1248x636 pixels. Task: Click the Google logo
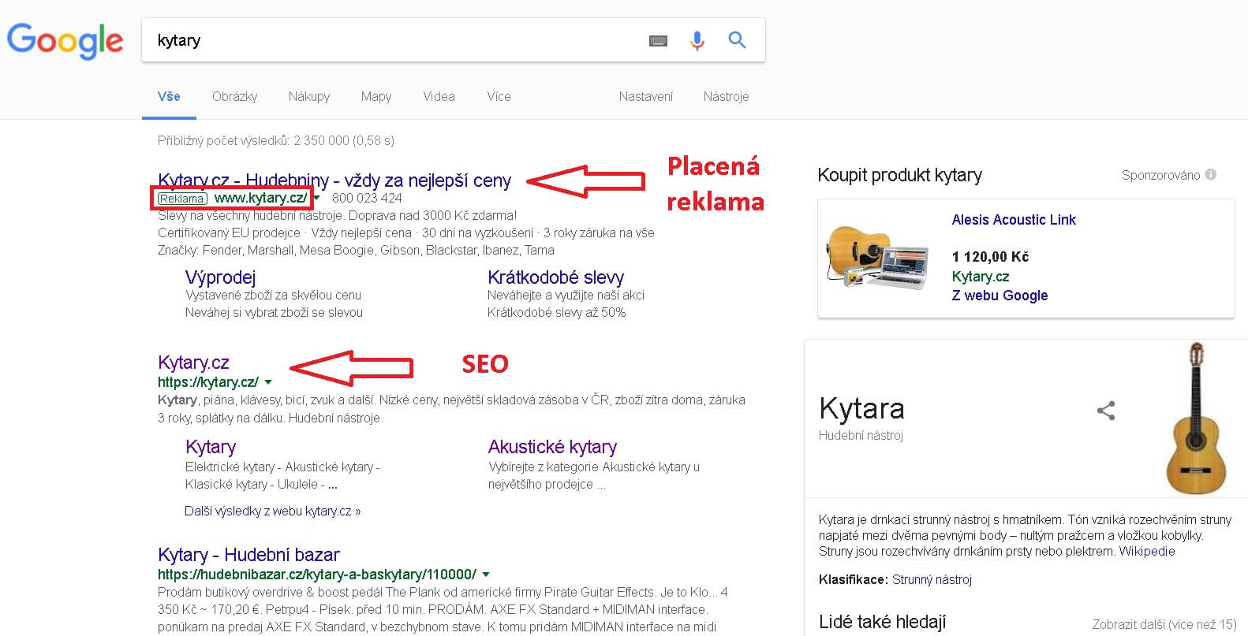(x=65, y=40)
